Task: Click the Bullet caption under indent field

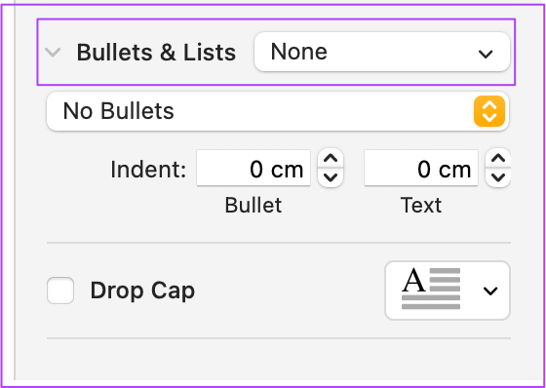Action: (253, 205)
